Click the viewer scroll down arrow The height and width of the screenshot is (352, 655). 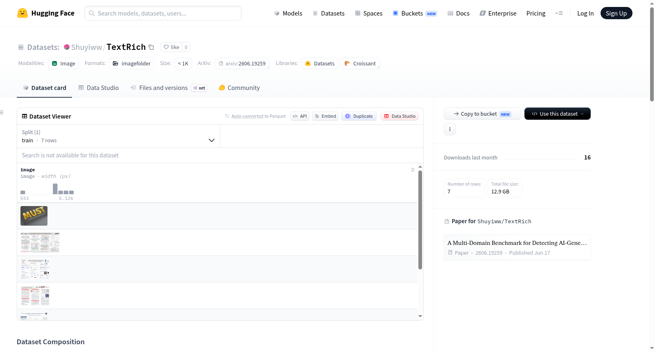pos(420,316)
